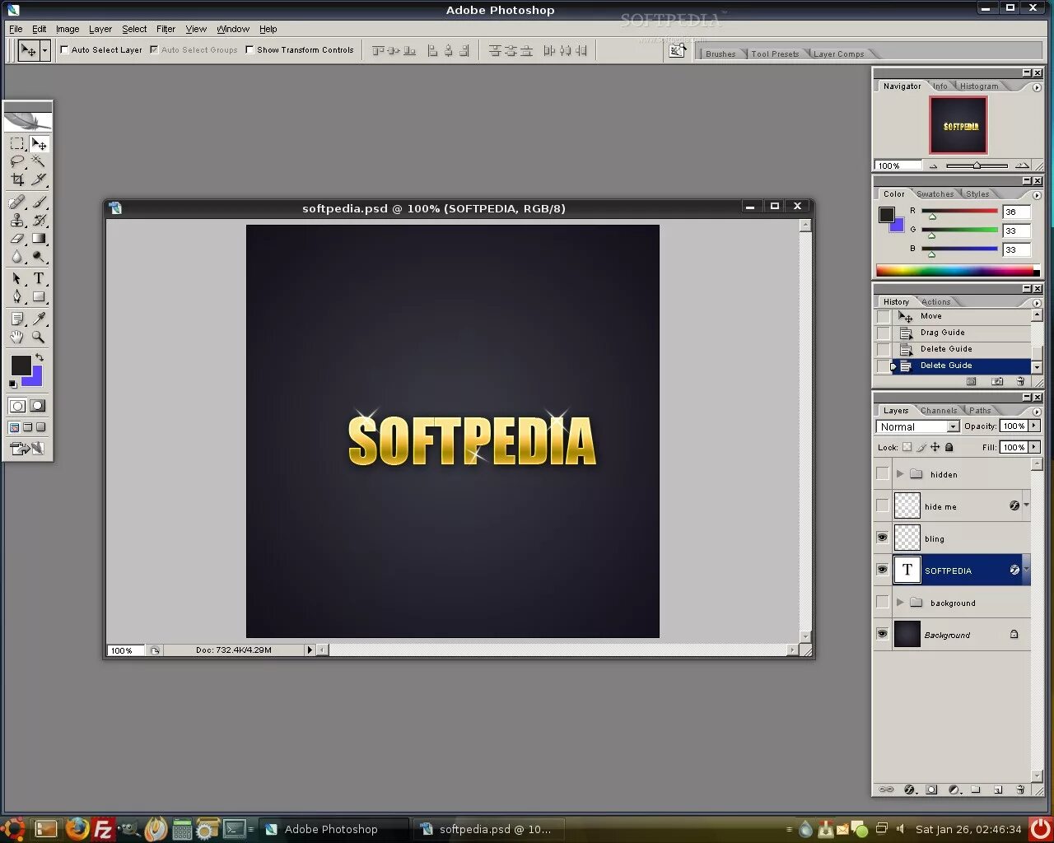Enable Show Transform Controls checkbox
Screen dimensions: 1054x843
250,50
